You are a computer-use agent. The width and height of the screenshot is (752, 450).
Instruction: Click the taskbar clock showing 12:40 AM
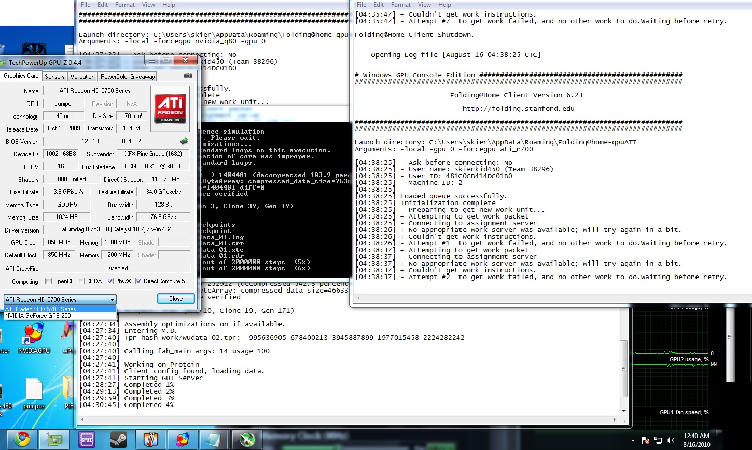696,440
